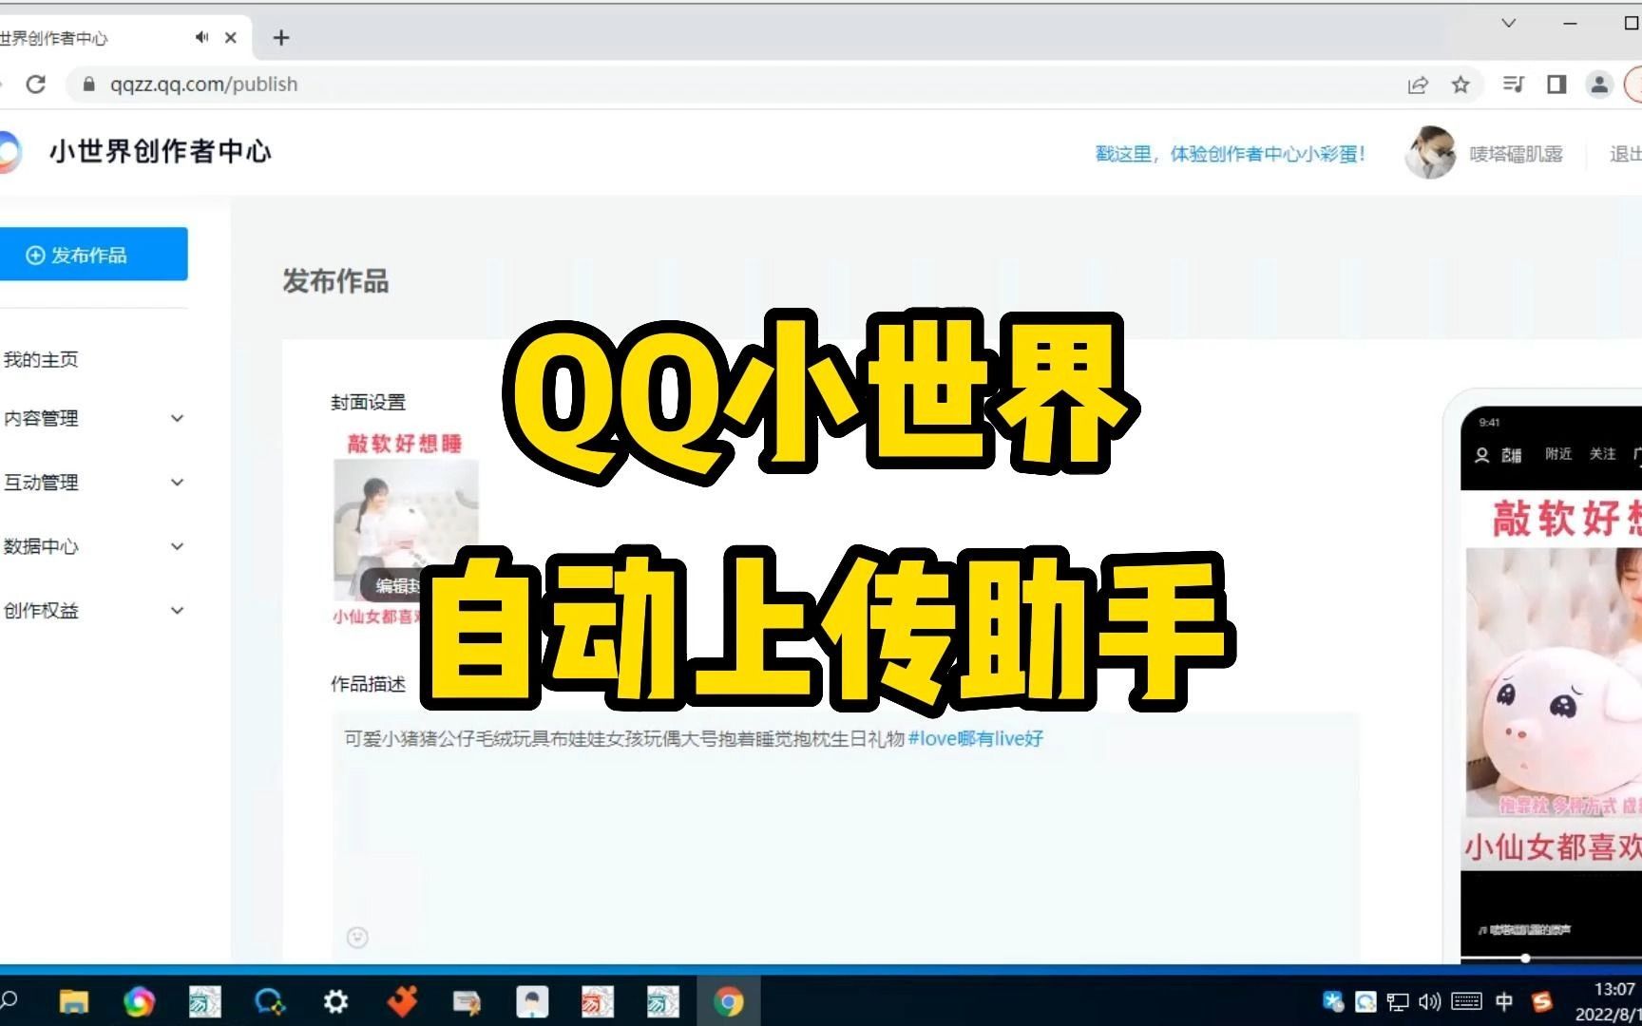Bookmark this page with the star
1642x1026 pixels.
1461,85
